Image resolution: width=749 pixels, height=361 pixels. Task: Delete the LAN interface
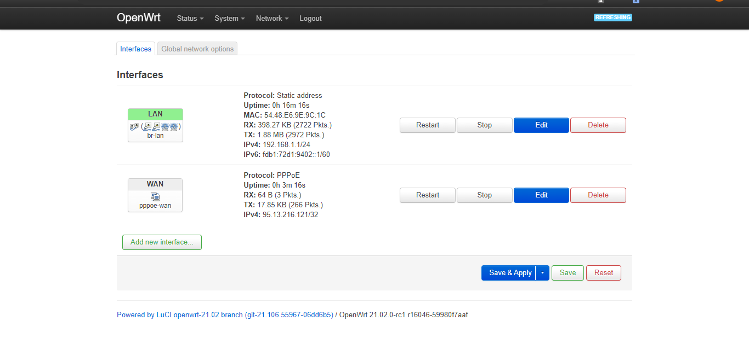598,125
